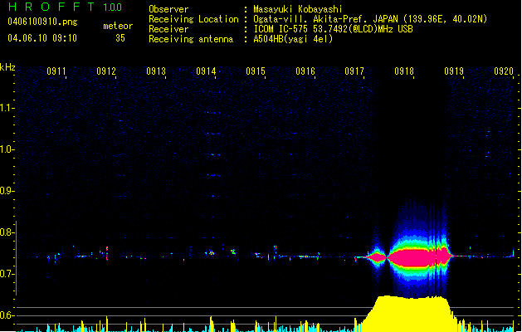Click the 0918 time marker
Viewport: 522px width, 332px height.
point(404,71)
